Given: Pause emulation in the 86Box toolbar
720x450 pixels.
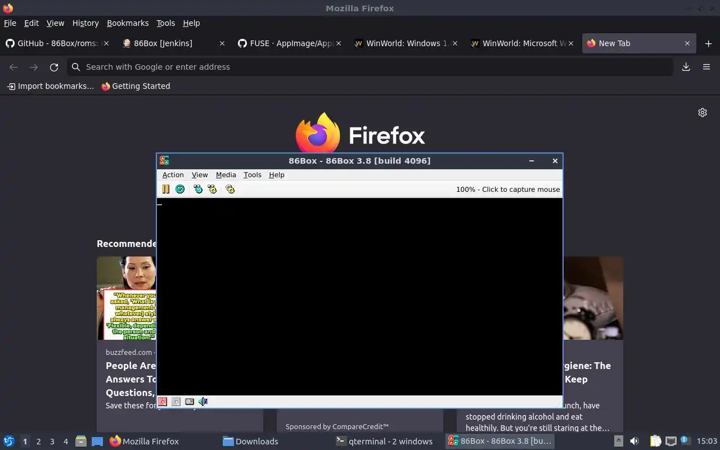Looking at the screenshot, I should 166,190.
